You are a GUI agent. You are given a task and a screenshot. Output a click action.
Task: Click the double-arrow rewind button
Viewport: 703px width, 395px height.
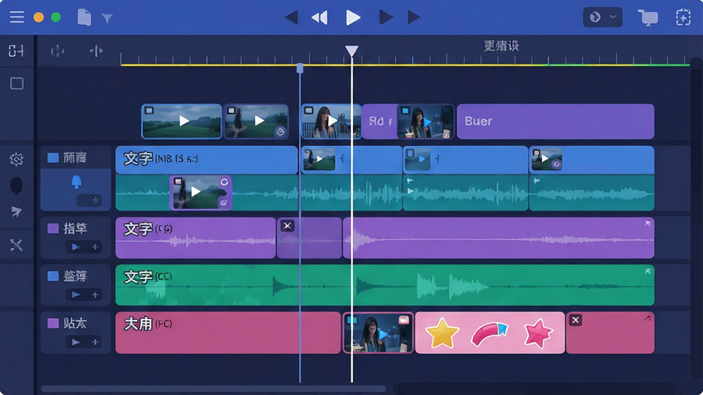point(320,17)
